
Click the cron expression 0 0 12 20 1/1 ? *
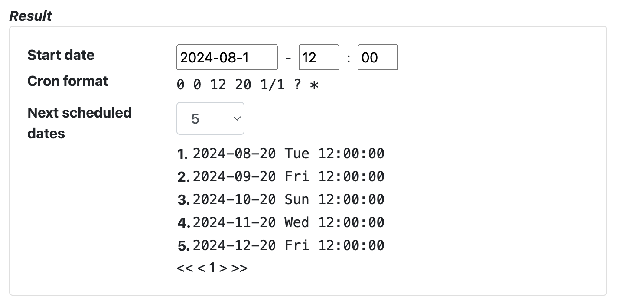[x=248, y=85]
